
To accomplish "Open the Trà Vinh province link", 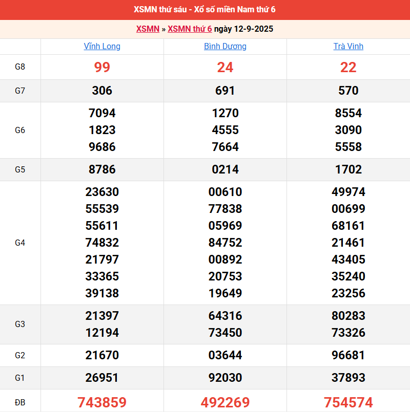I will tap(348, 46).
